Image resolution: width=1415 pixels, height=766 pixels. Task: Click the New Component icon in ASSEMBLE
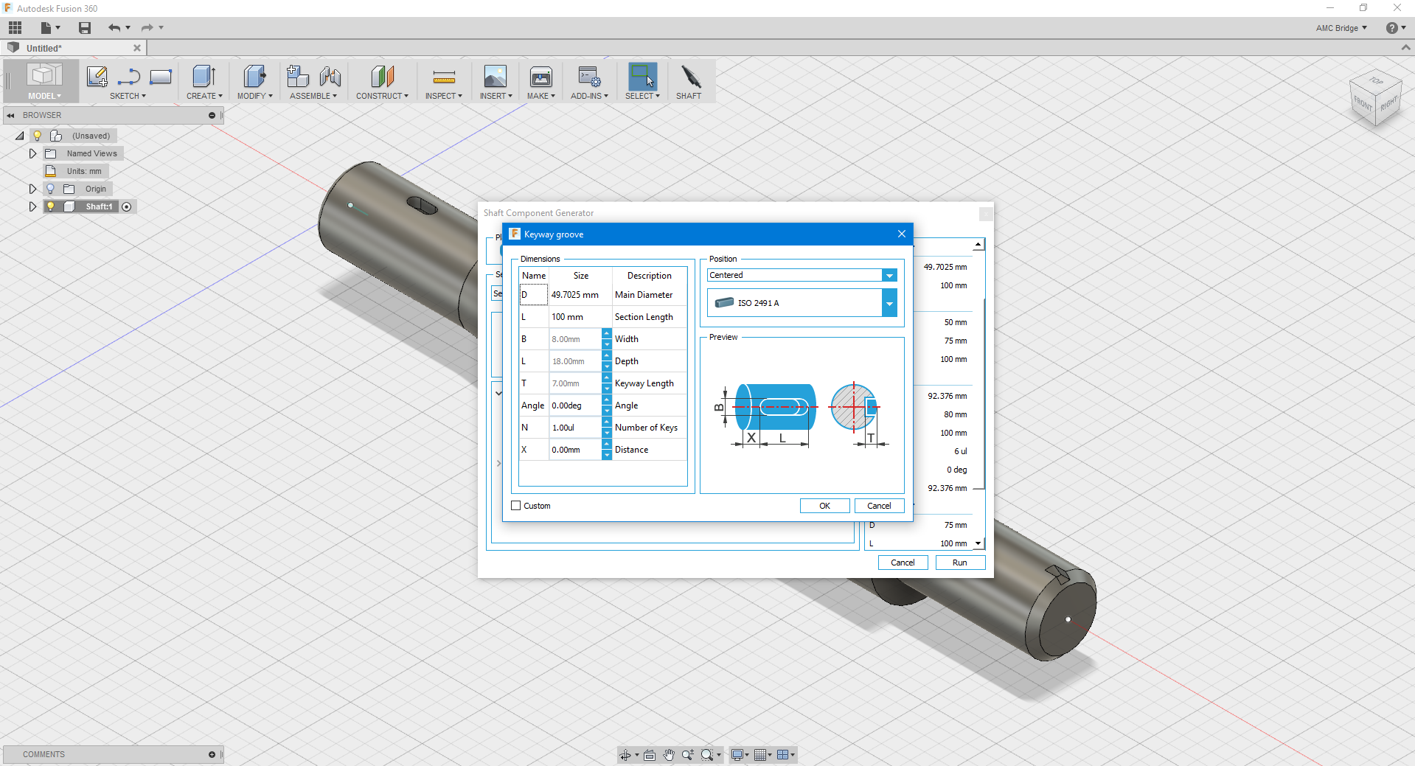[x=297, y=77]
